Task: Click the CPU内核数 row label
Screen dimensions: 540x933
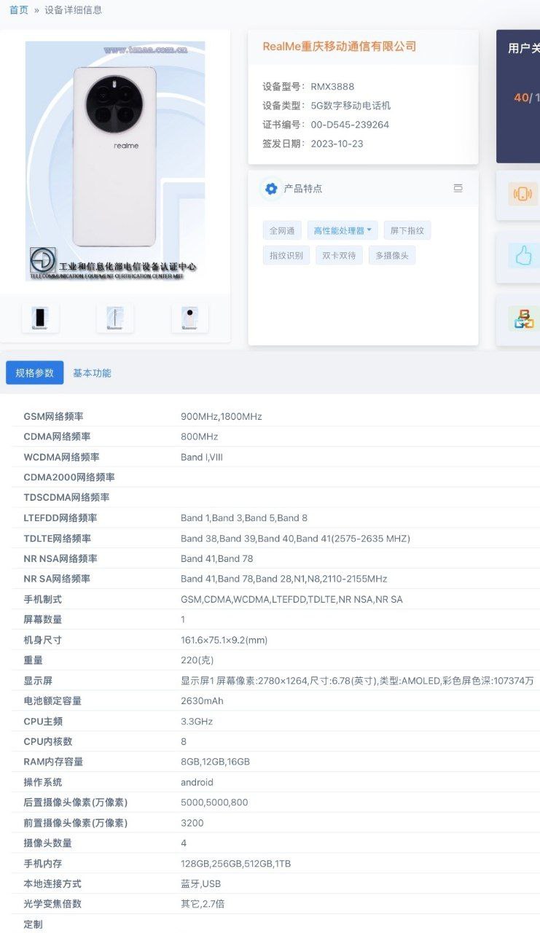Action: pyautogui.click(x=48, y=741)
